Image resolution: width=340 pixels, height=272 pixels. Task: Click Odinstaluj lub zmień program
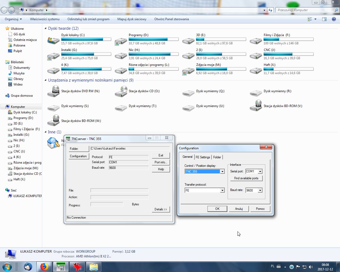[x=88, y=19]
